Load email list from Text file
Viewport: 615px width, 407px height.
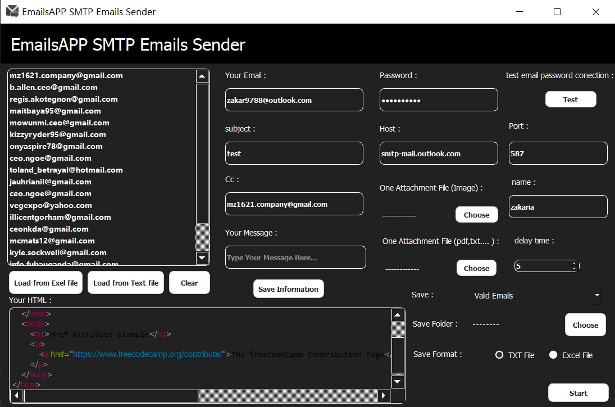[125, 282]
